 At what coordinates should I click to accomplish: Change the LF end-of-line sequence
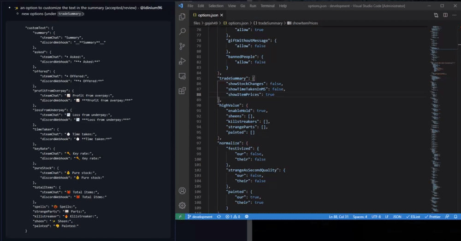387,217
